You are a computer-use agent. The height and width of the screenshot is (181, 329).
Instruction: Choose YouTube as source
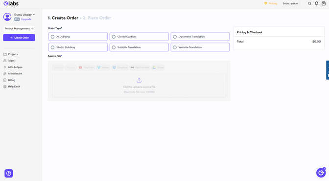[x=86, y=68]
